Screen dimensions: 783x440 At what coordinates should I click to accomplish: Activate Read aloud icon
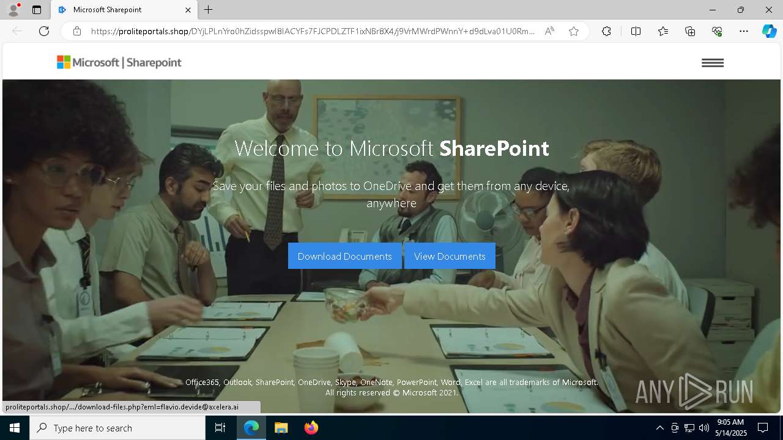549,31
